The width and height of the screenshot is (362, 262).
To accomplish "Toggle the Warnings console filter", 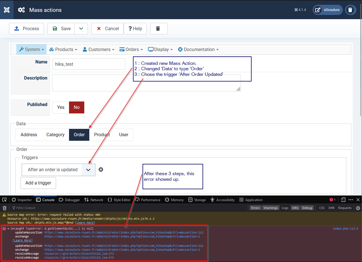I will (x=270, y=208).
